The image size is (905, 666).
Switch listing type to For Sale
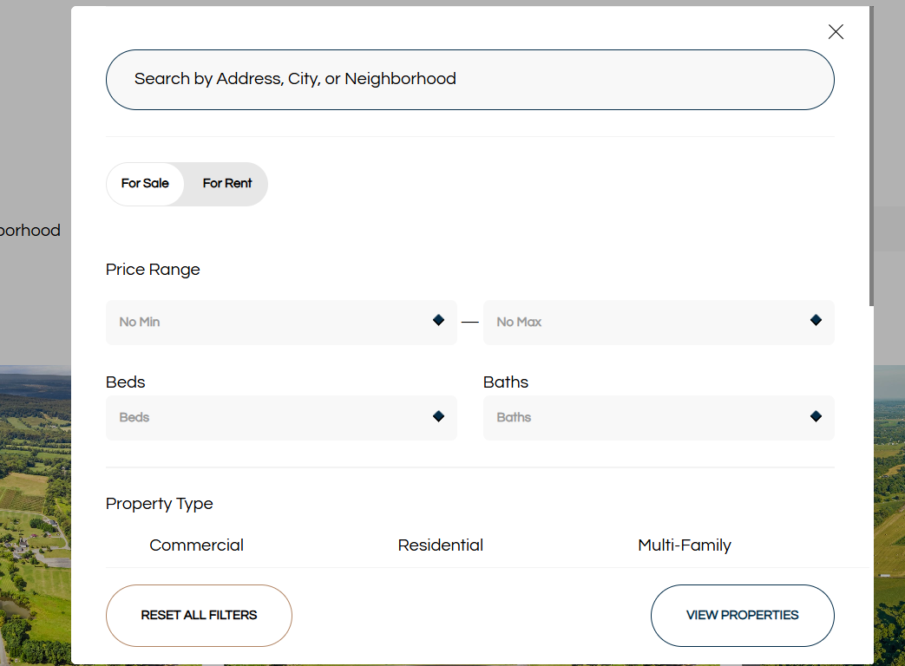coord(145,184)
